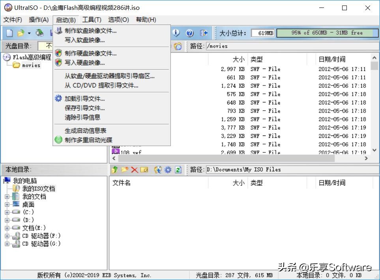
Task: Open the 选项(O) menu
Action: [x=119, y=20]
